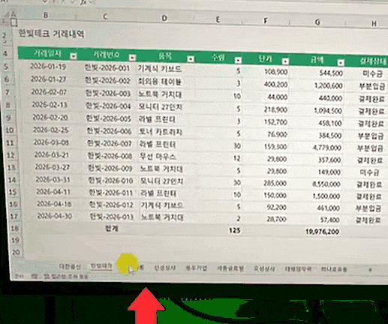Open the 금액 column filter dropdown

click(x=341, y=62)
